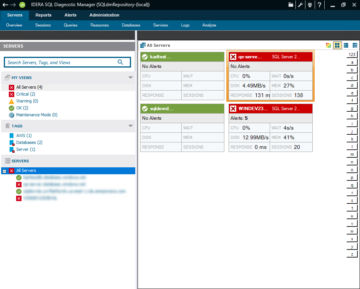
Task: Open the karltest server card header
Action: (x=182, y=57)
